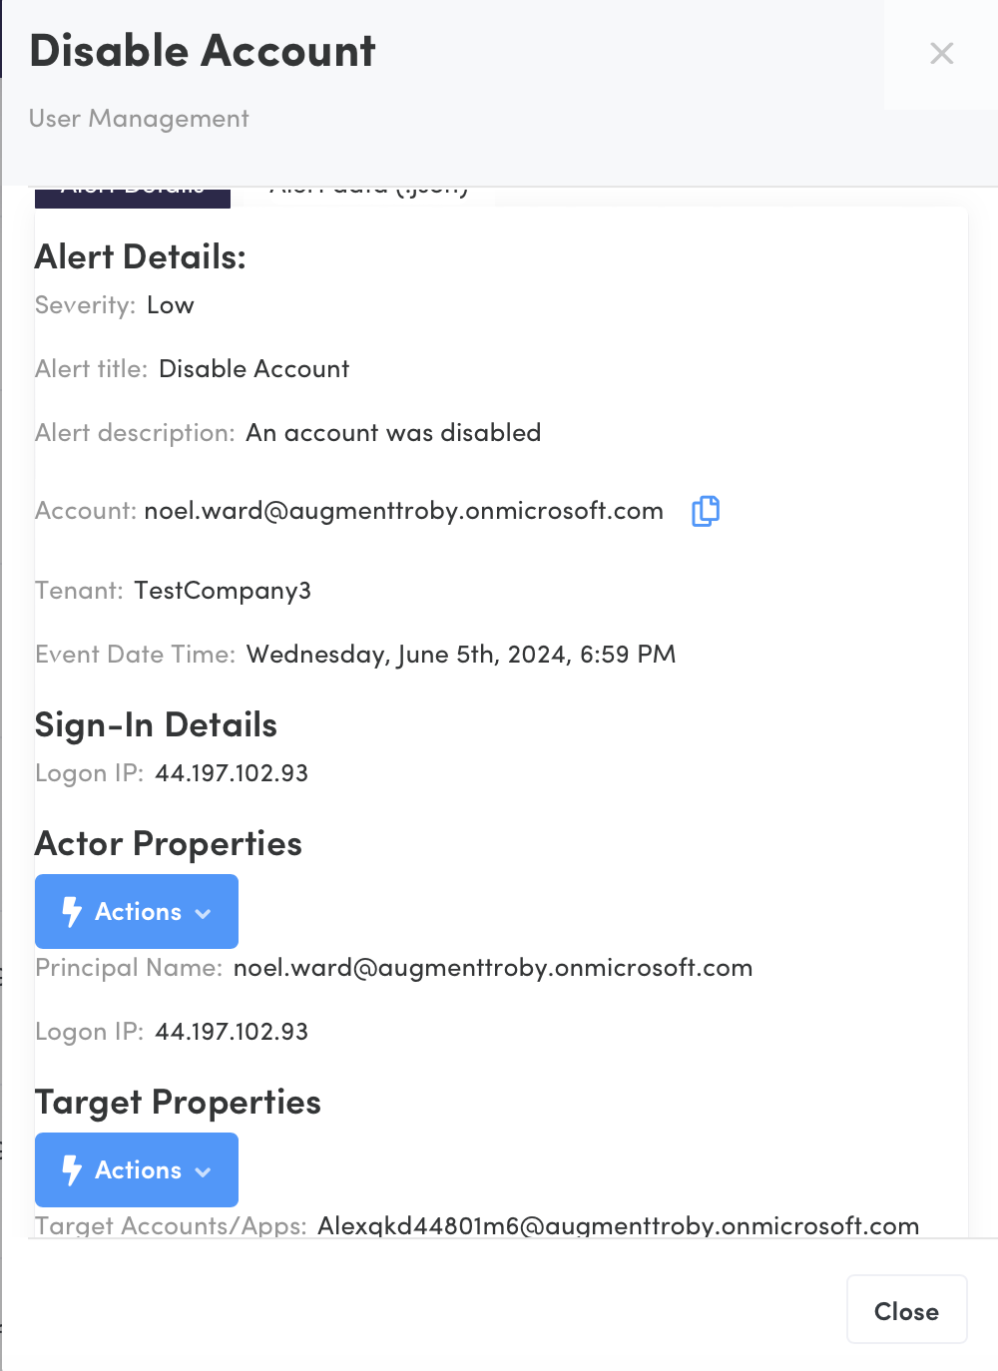The width and height of the screenshot is (998, 1371).
Task: Open the Alert data (.json) tab
Action: coord(368,194)
